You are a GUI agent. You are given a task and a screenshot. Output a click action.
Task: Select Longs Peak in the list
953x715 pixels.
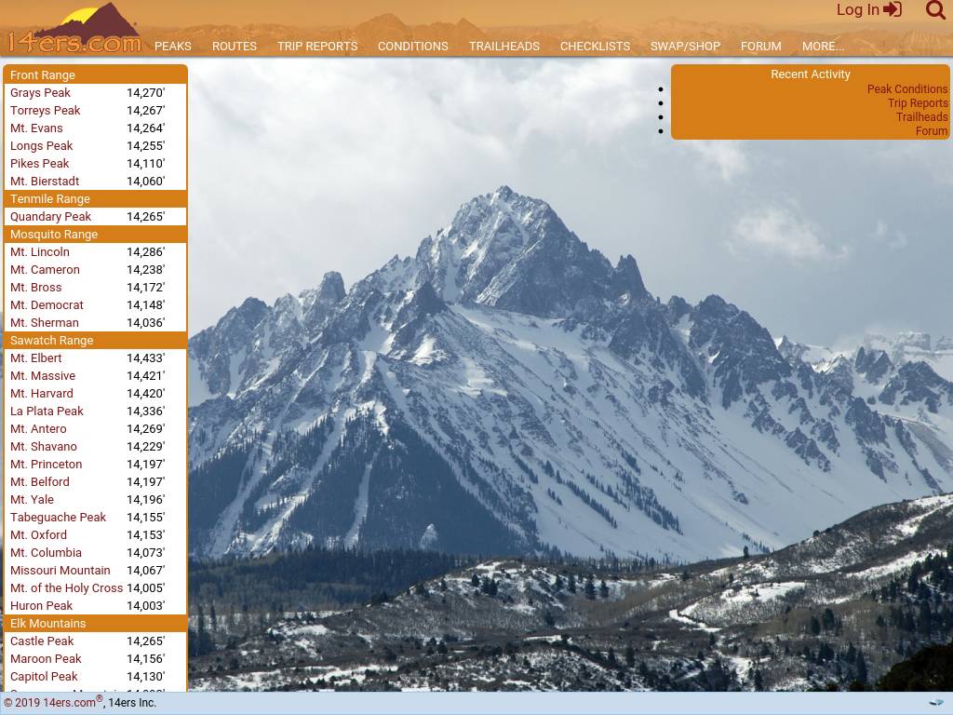pos(41,145)
